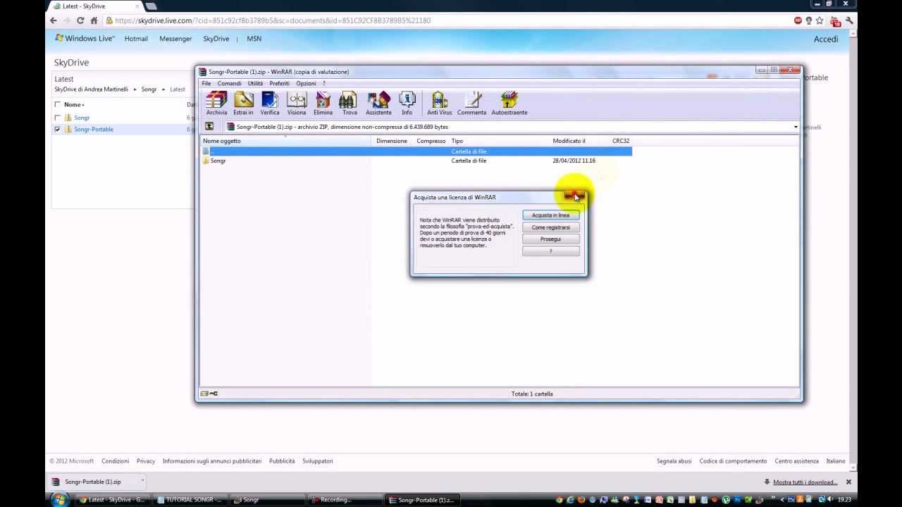Open the Hotmail link
This screenshot has width=902, height=507.
pyautogui.click(x=136, y=39)
